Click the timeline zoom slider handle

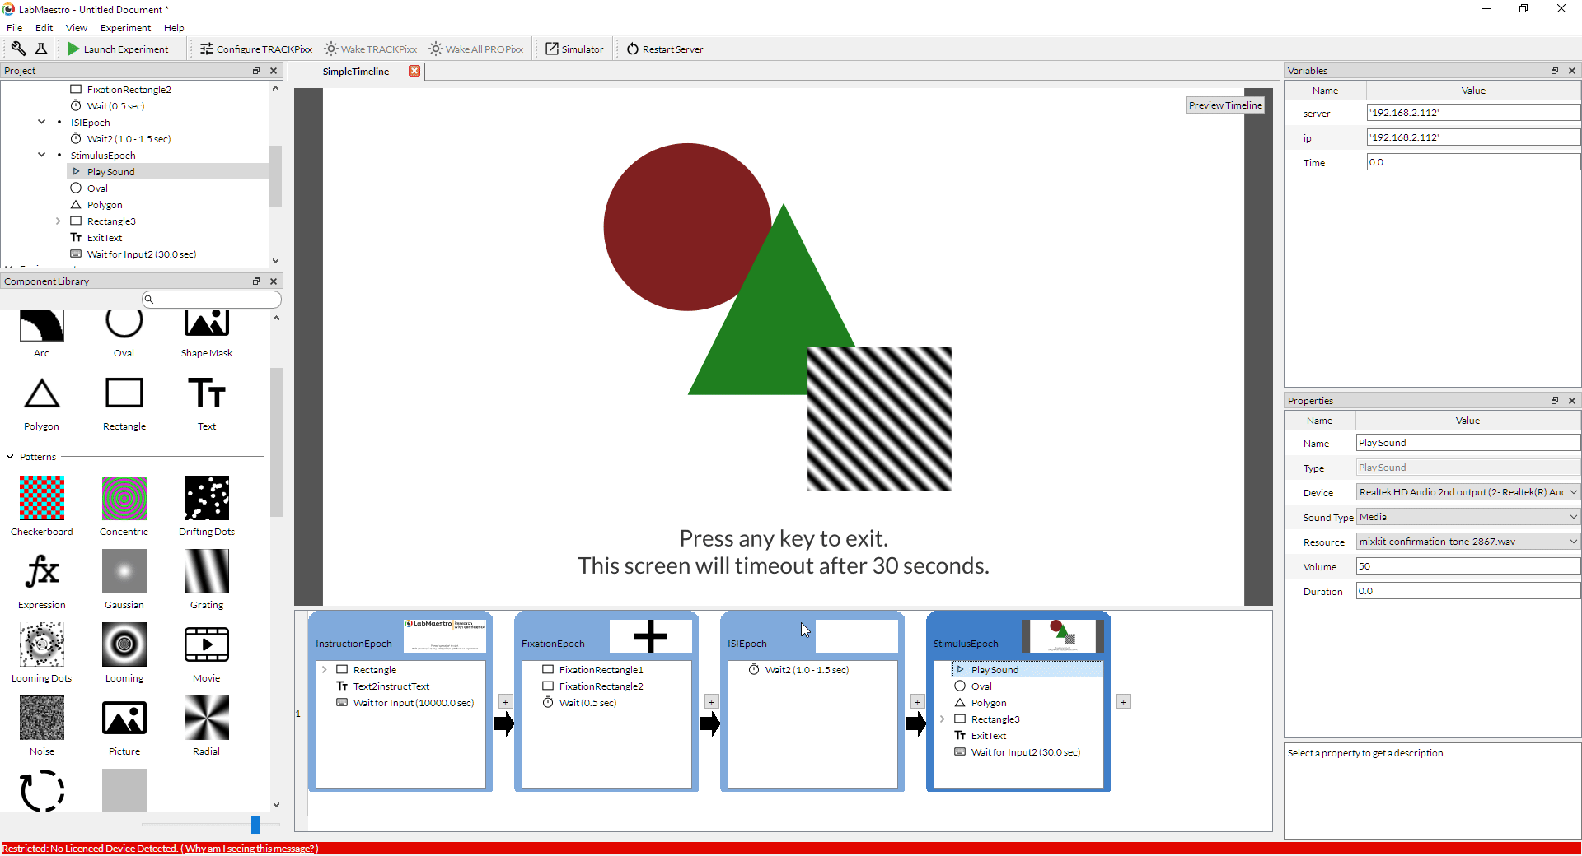click(255, 825)
